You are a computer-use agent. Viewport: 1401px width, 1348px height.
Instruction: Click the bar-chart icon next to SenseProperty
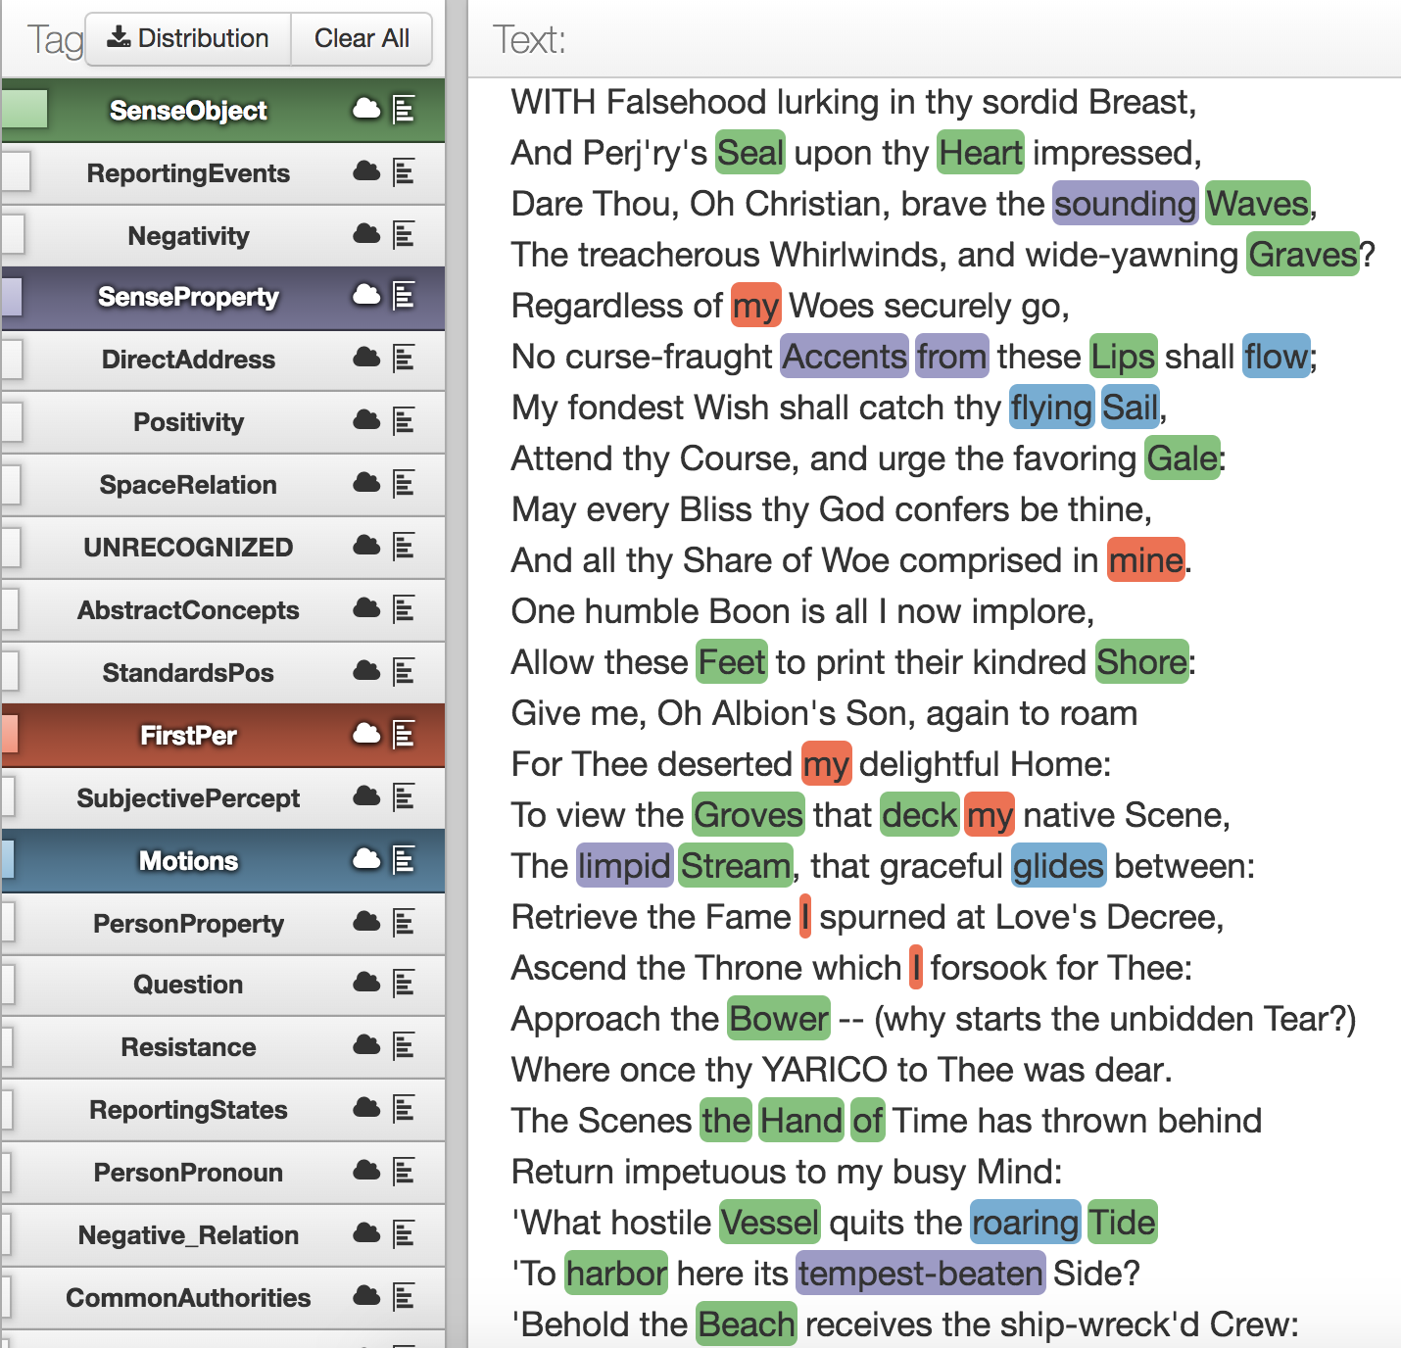(x=404, y=296)
